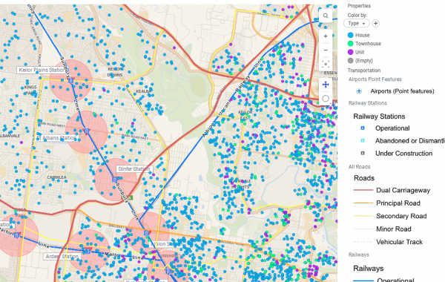Click the fit-to-extent target icon
The width and height of the screenshot is (445, 282).
pyautogui.click(x=326, y=64)
